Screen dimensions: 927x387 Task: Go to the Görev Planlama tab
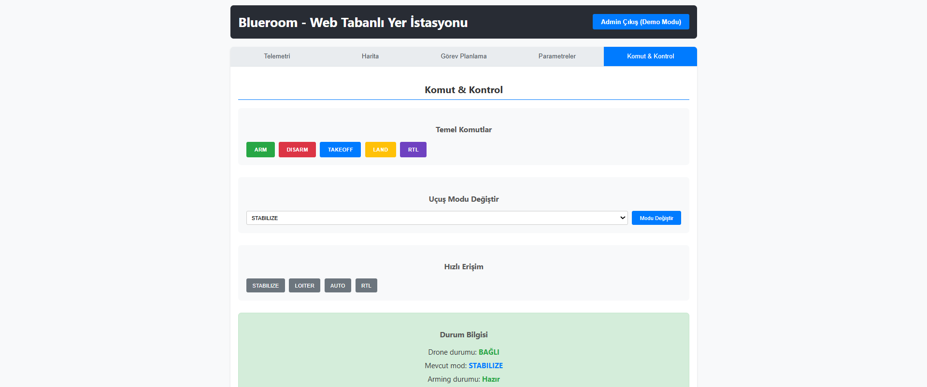(463, 56)
